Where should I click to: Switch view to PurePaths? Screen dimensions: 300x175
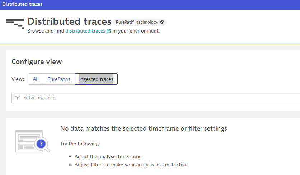(x=59, y=79)
